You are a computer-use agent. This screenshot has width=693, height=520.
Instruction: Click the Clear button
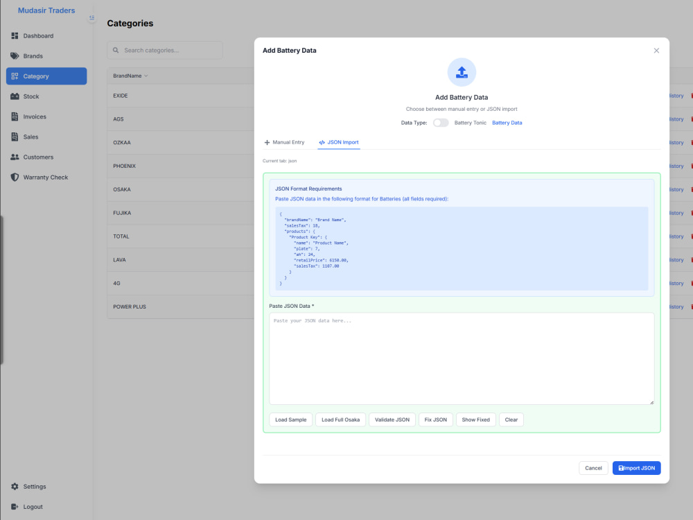[511, 419]
